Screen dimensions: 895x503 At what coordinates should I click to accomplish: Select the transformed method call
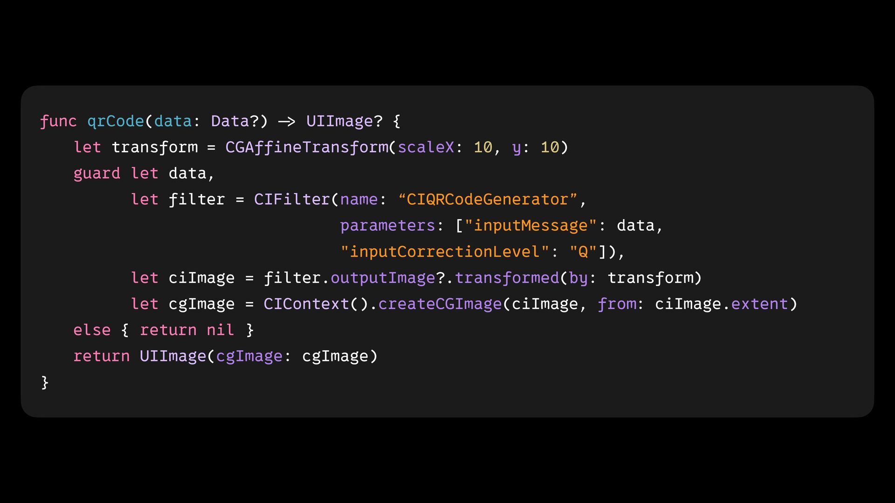pyautogui.click(x=507, y=278)
